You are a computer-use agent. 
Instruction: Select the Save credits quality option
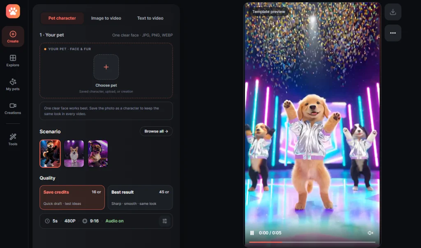pyautogui.click(x=72, y=197)
